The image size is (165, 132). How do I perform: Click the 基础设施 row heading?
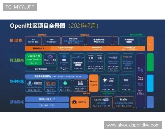coord(16,102)
